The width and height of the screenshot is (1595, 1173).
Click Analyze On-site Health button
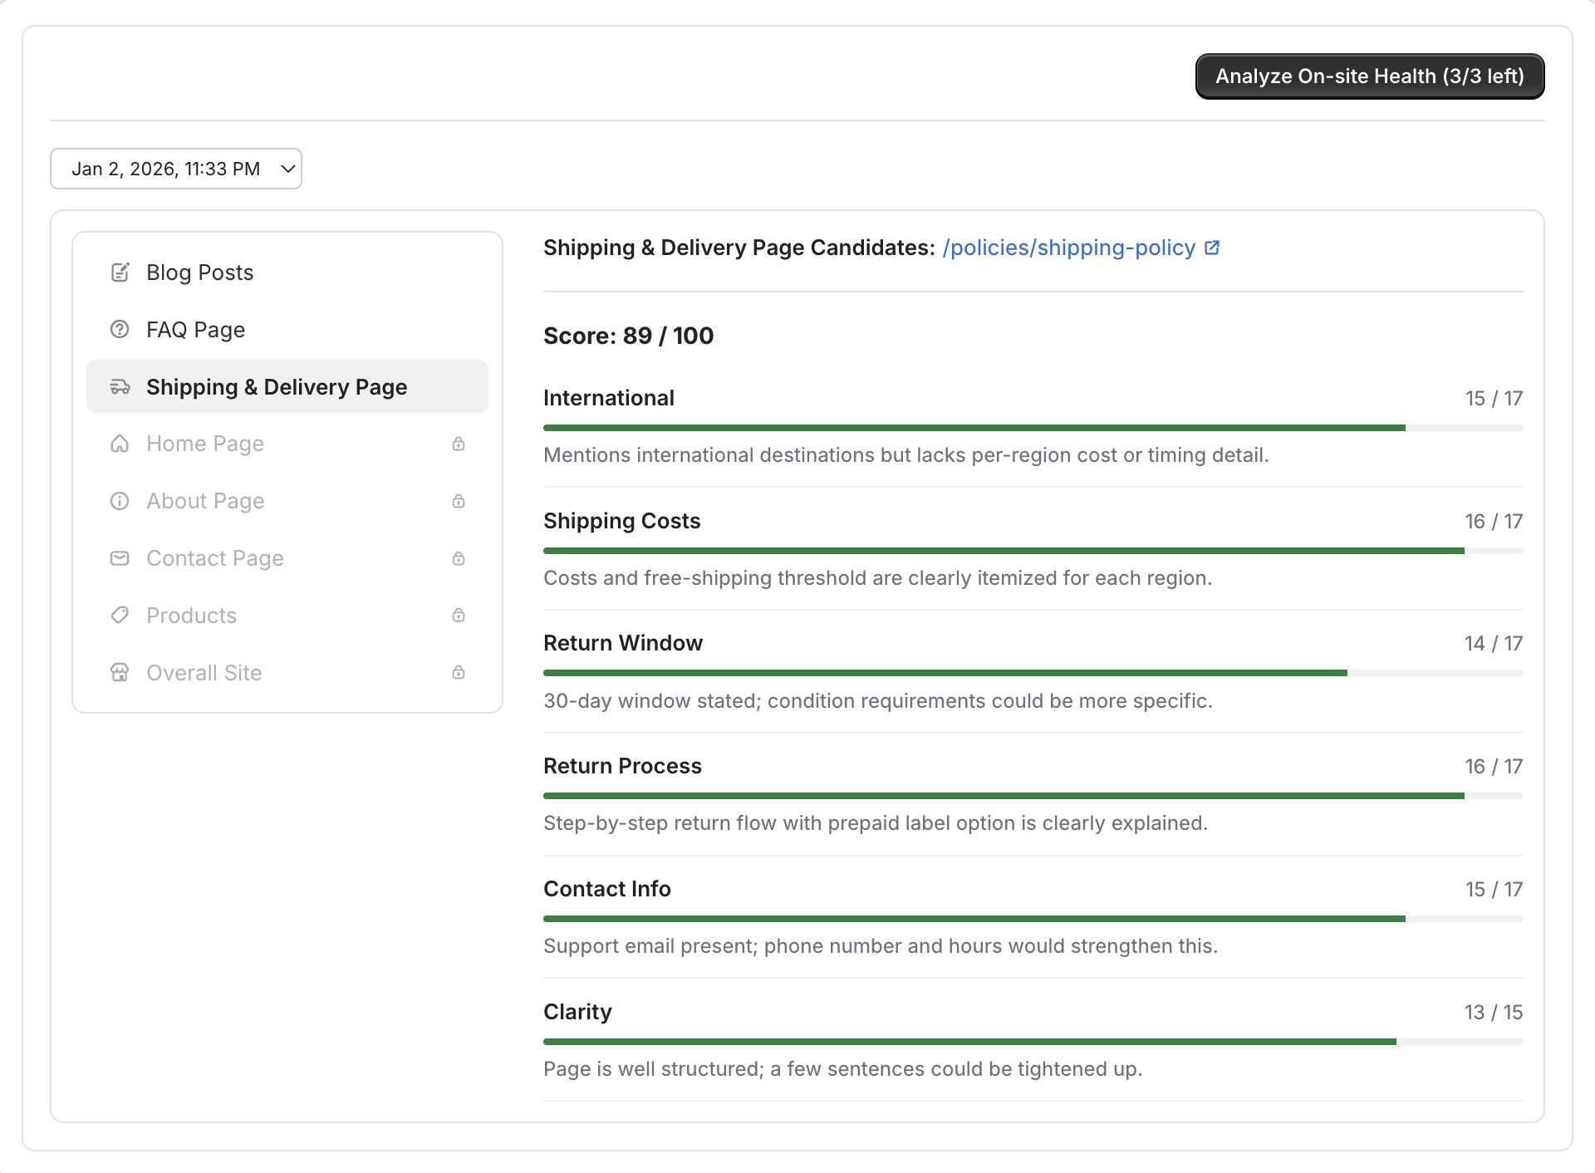pos(1370,76)
